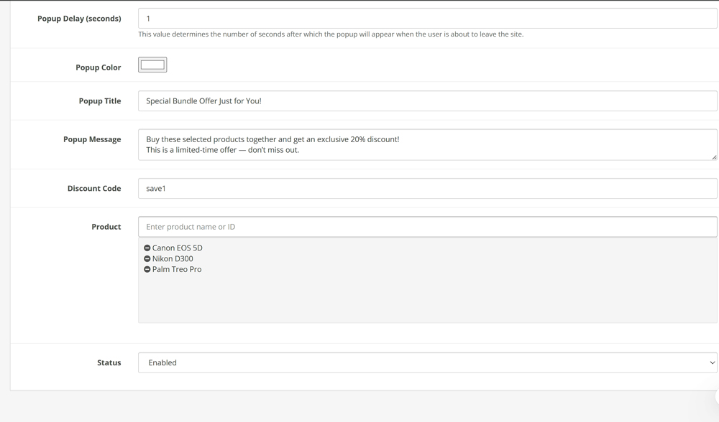Select the Discount Code input
The width and height of the screenshot is (719, 422).
pyautogui.click(x=427, y=189)
